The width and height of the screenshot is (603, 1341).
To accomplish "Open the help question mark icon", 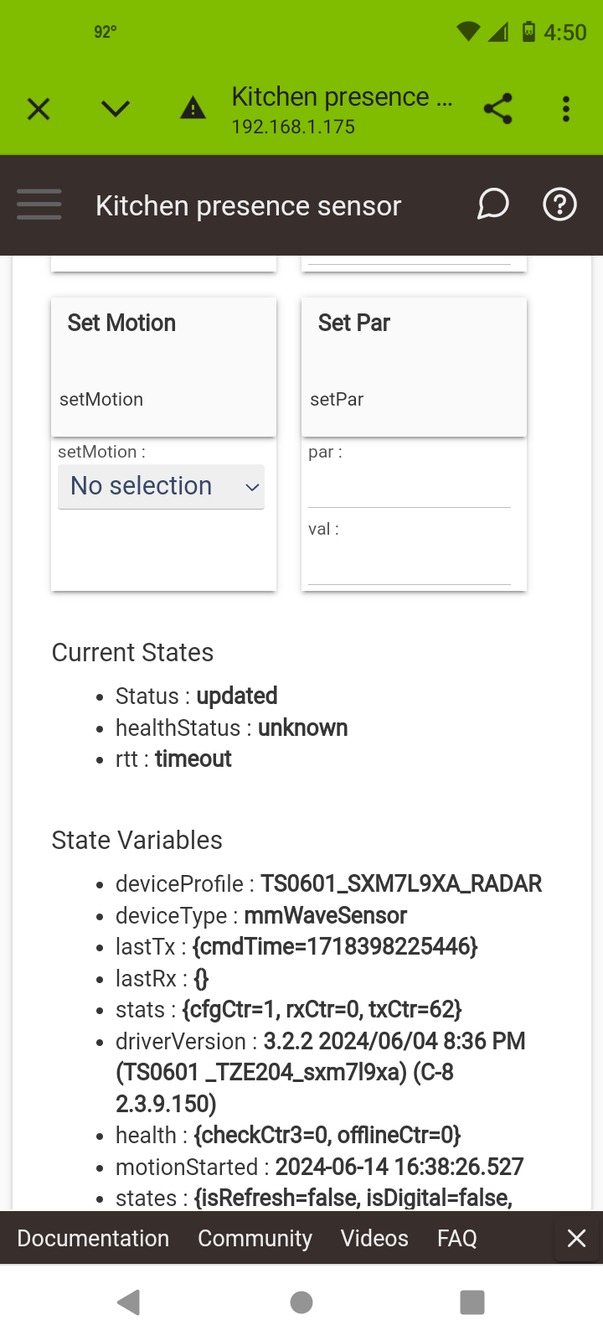I will coord(559,204).
